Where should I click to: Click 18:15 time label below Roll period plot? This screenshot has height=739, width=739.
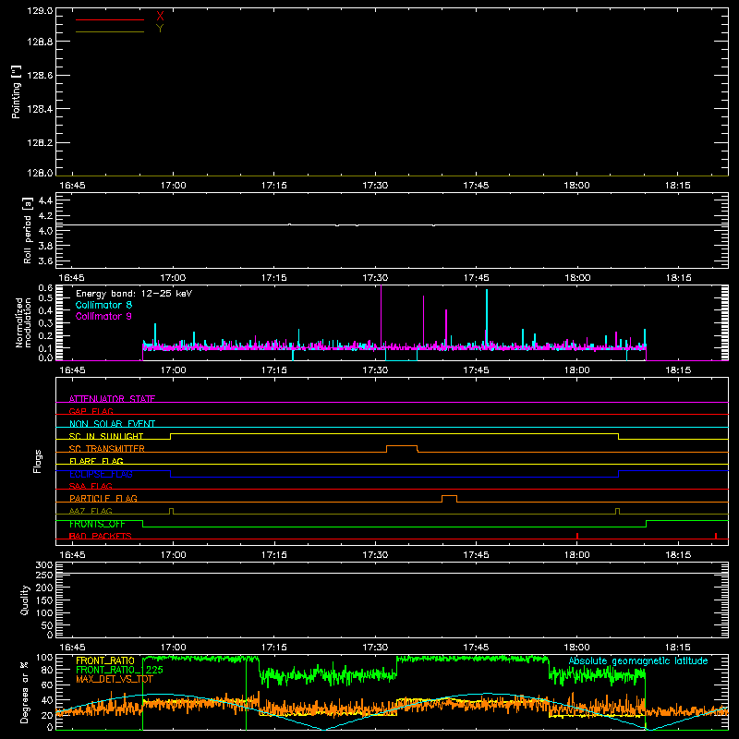678,278
